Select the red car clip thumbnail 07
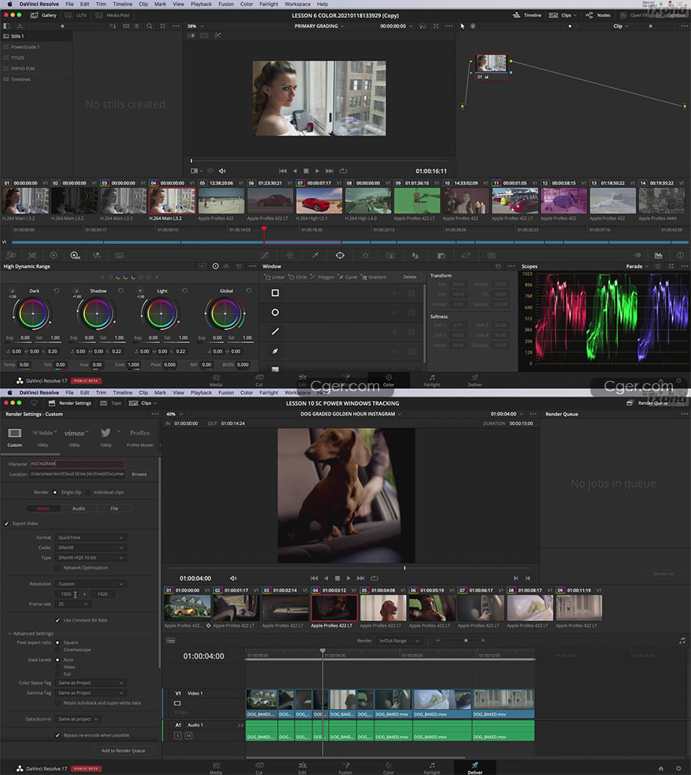Screen dimensions: 691x775 [x=320, y=201]
